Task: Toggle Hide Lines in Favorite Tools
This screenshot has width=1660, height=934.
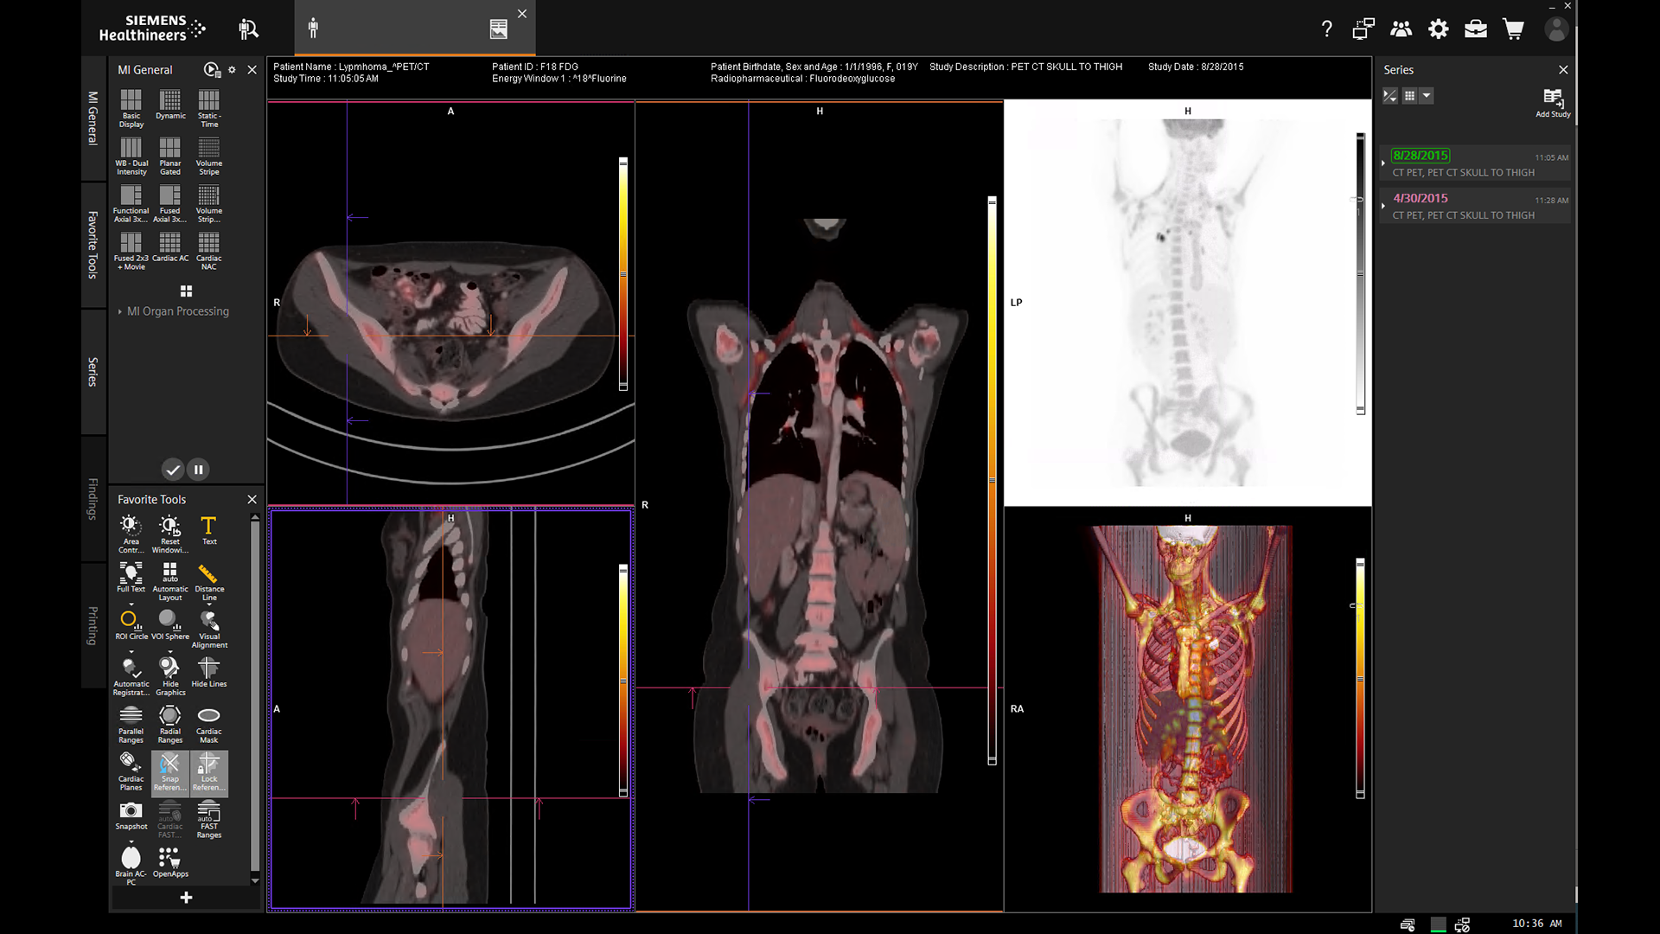Action: pyautogui.click(x=208, y=671)
